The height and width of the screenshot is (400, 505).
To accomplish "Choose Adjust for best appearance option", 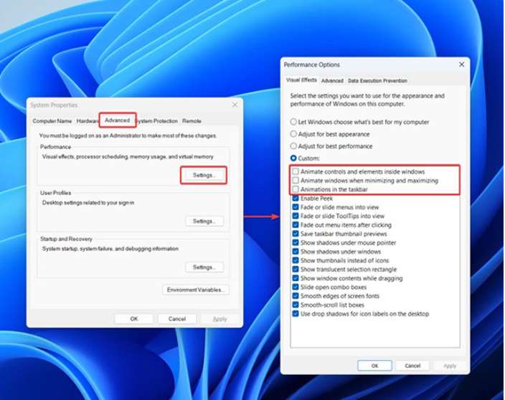I will click(293, 134).
